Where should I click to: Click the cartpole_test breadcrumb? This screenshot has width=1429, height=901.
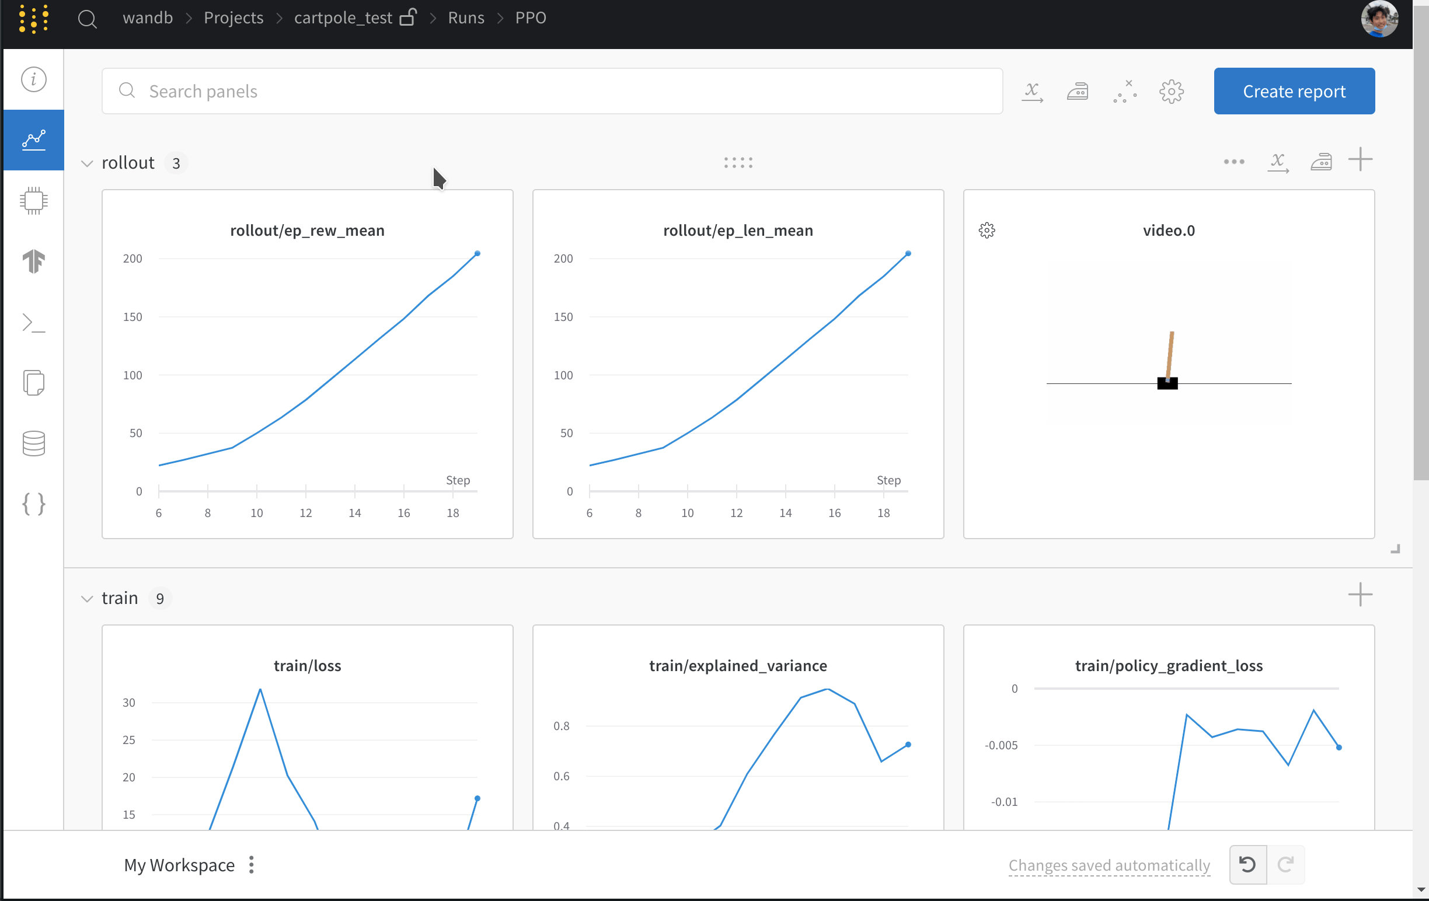click(x=343, y=18)
